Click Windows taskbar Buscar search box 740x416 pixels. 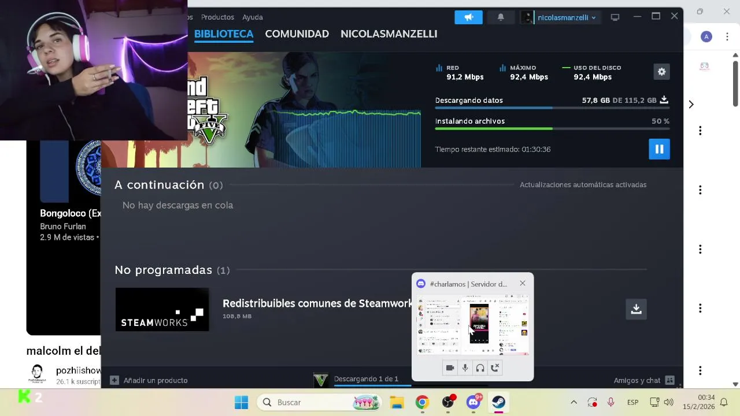tap(319, 402)
